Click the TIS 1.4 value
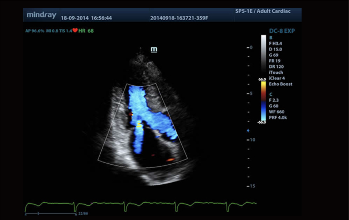 [65, 31]
